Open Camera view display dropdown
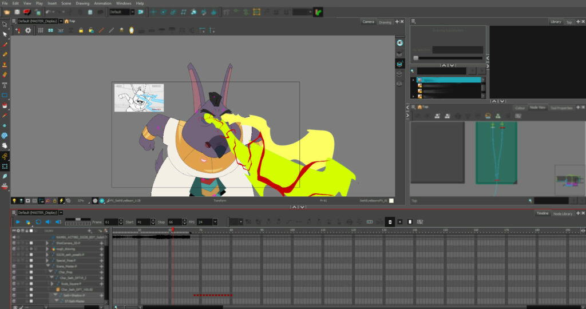 pos(61,21)
